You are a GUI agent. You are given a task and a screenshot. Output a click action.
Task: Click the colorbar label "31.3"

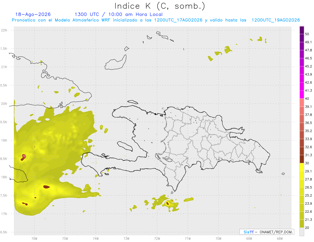[309, 155]
